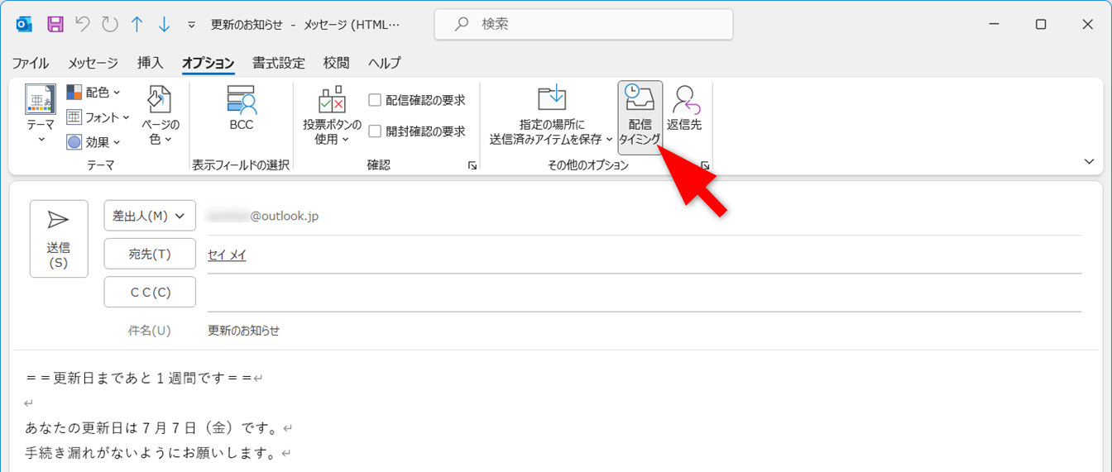The image size is (1112, 472).
Task: Click into the 検索 search box
Action: coord(583,24)
